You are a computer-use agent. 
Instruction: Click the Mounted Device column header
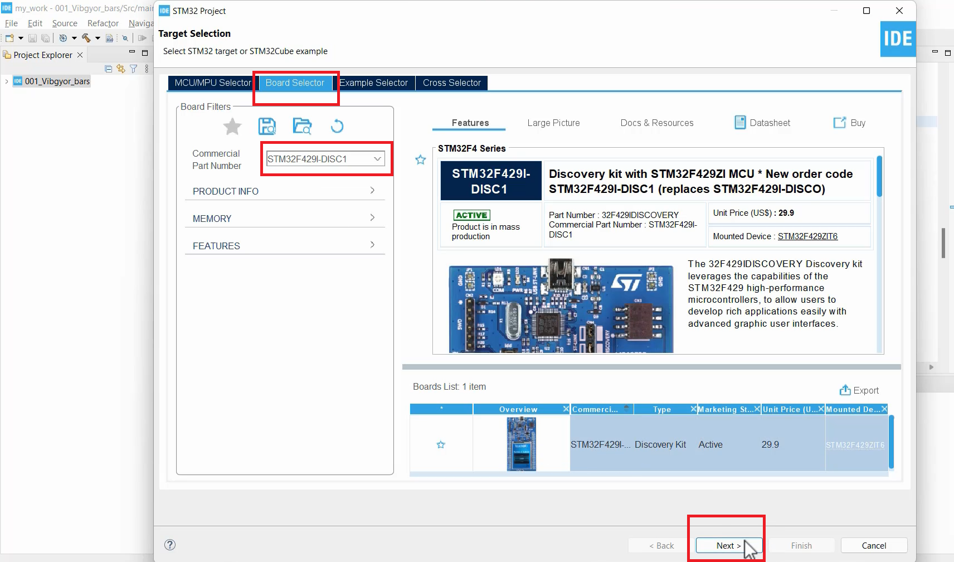pyautogui.click(x=853, y=409)
